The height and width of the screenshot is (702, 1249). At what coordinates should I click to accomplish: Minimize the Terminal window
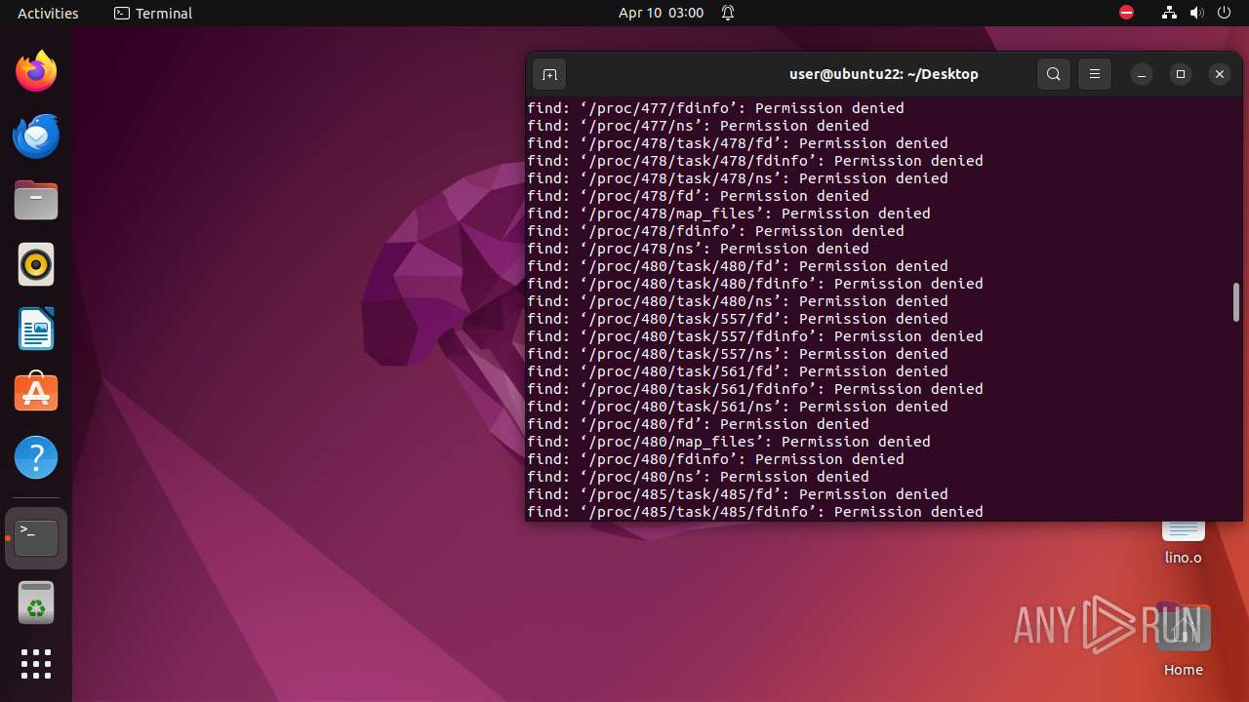point(1142,74)
